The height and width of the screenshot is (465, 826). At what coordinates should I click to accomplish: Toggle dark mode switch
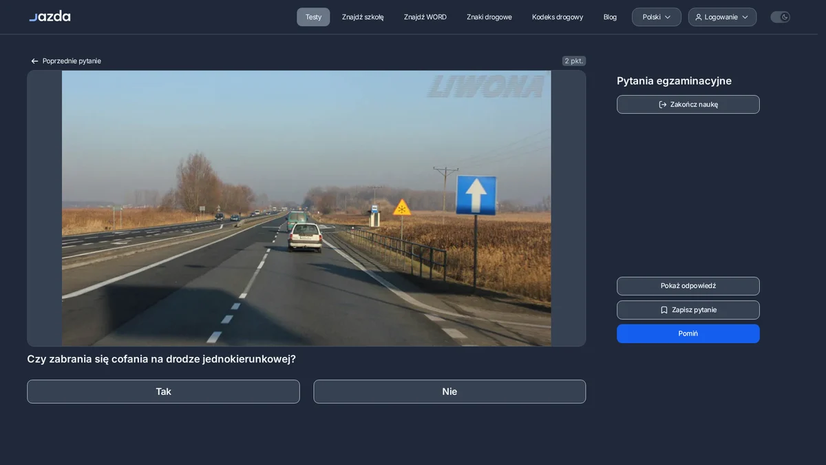[780, 17]
